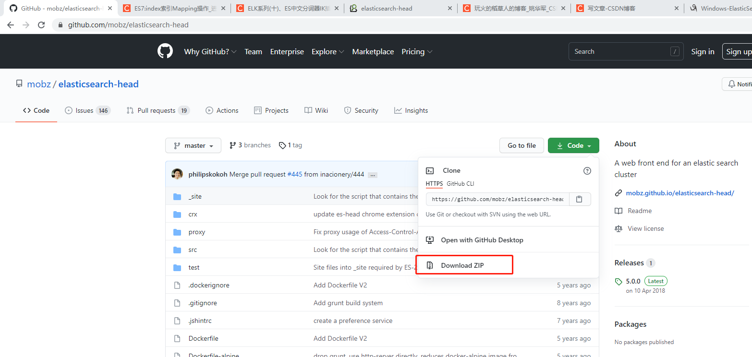The width and height of the screenshot is (752, 357).
Task: Click the _site folder icon
Action: pyautogui.click(x=177, y=196)
